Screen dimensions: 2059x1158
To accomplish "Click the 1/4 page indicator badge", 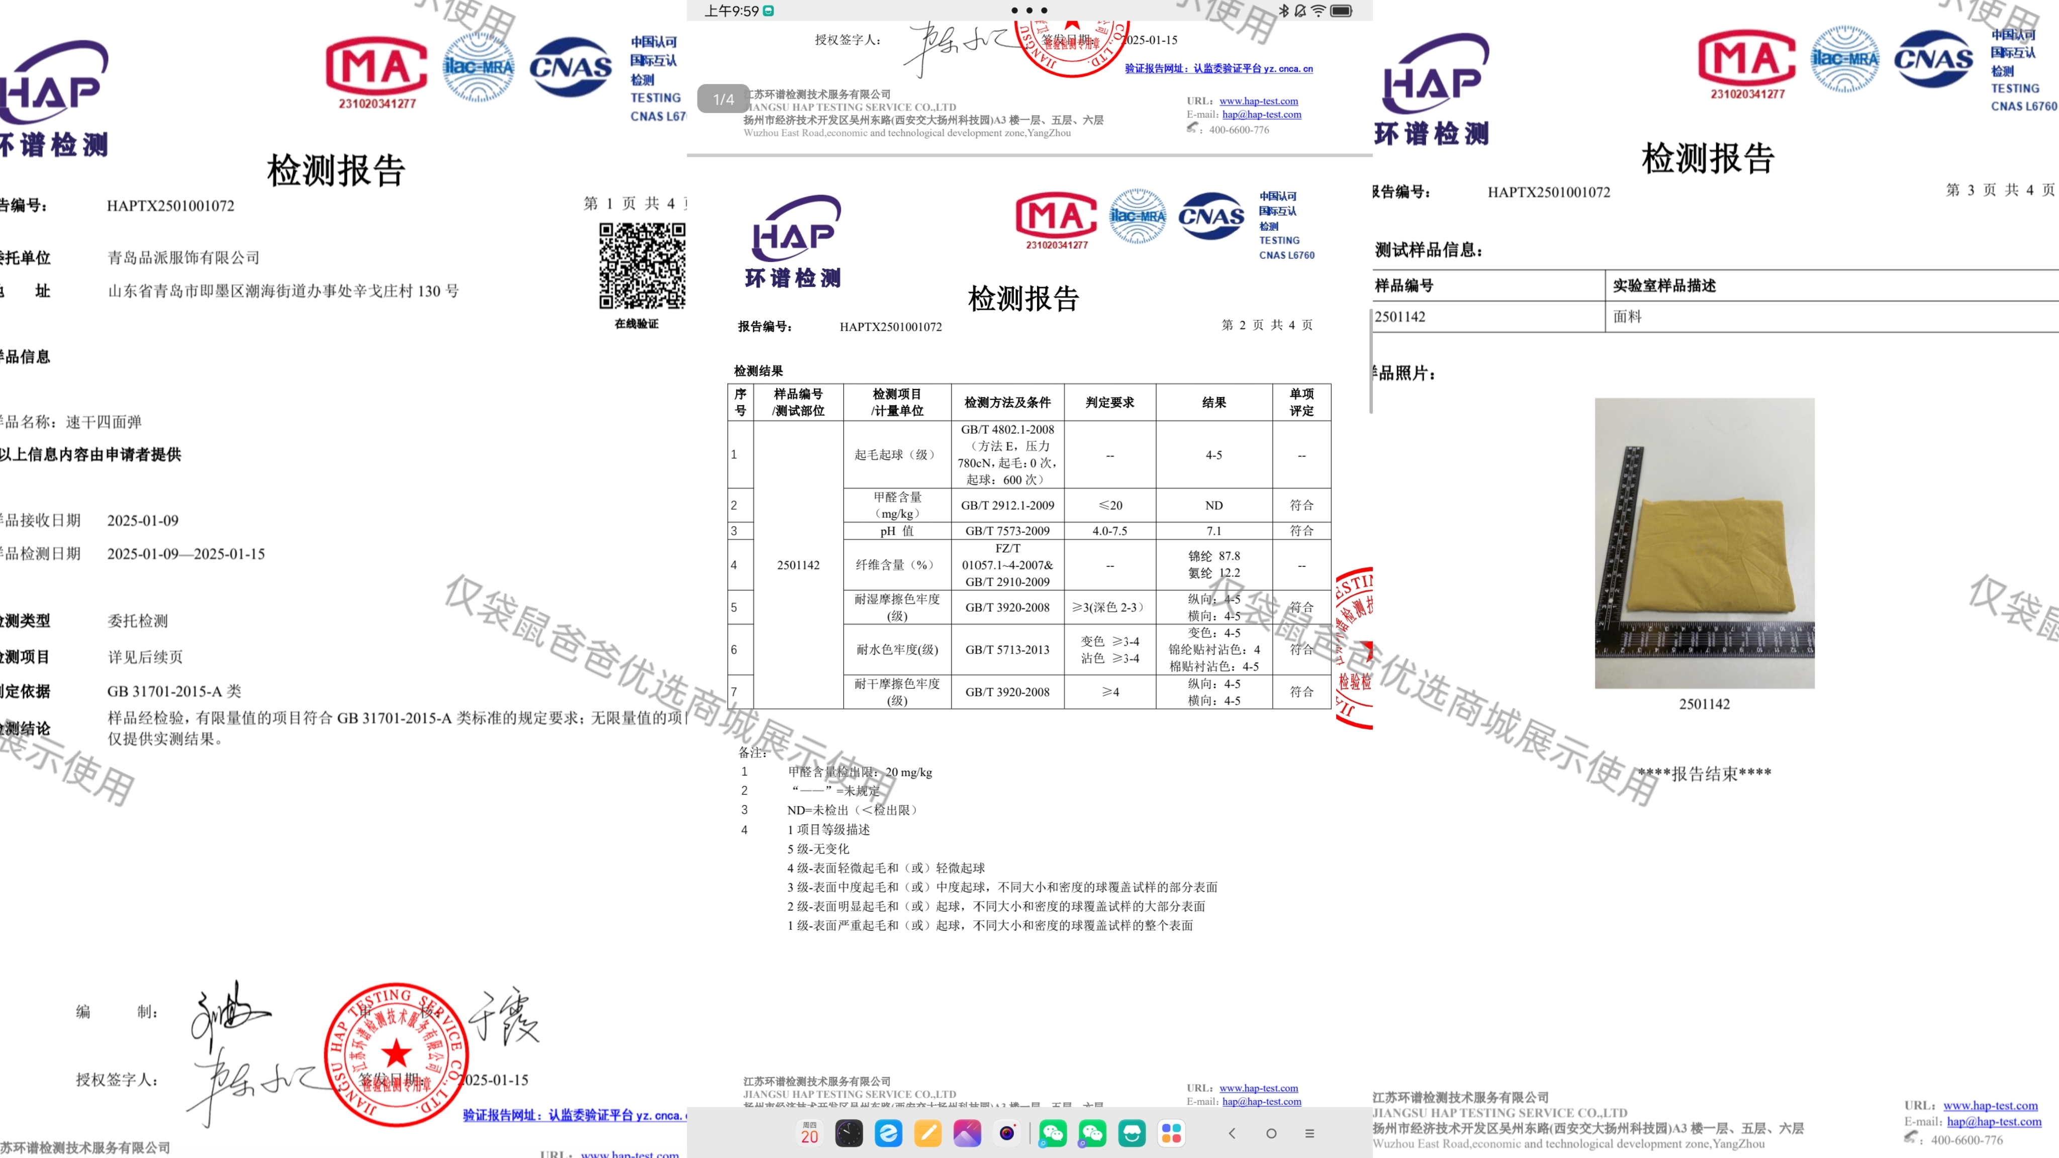I will [x=723, y=99].
